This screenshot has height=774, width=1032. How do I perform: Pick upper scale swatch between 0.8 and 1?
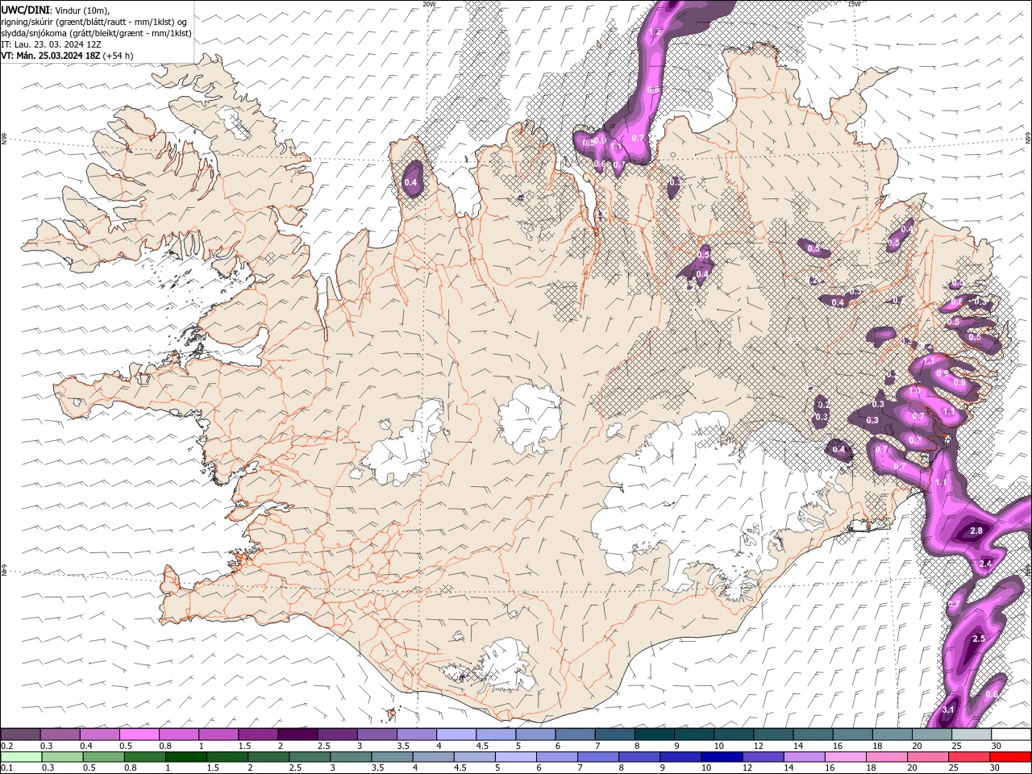coord(178,734)
